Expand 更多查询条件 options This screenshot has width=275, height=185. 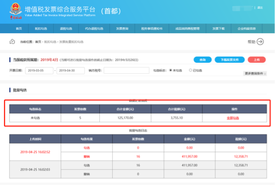255,73
